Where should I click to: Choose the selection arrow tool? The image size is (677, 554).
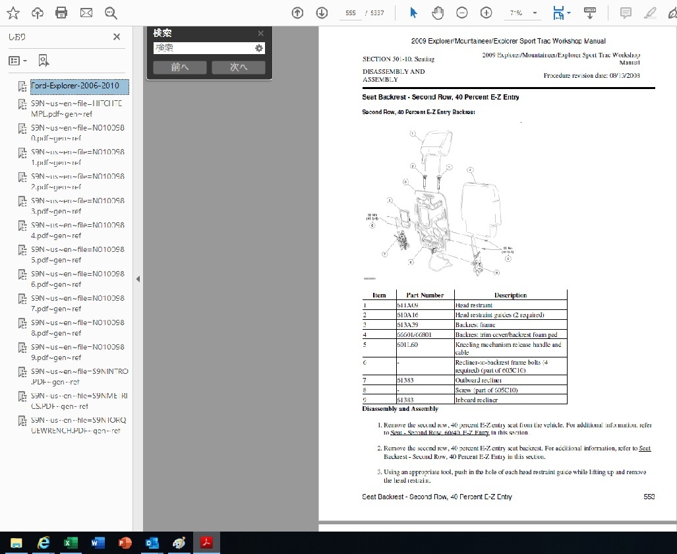coord(413,13)
